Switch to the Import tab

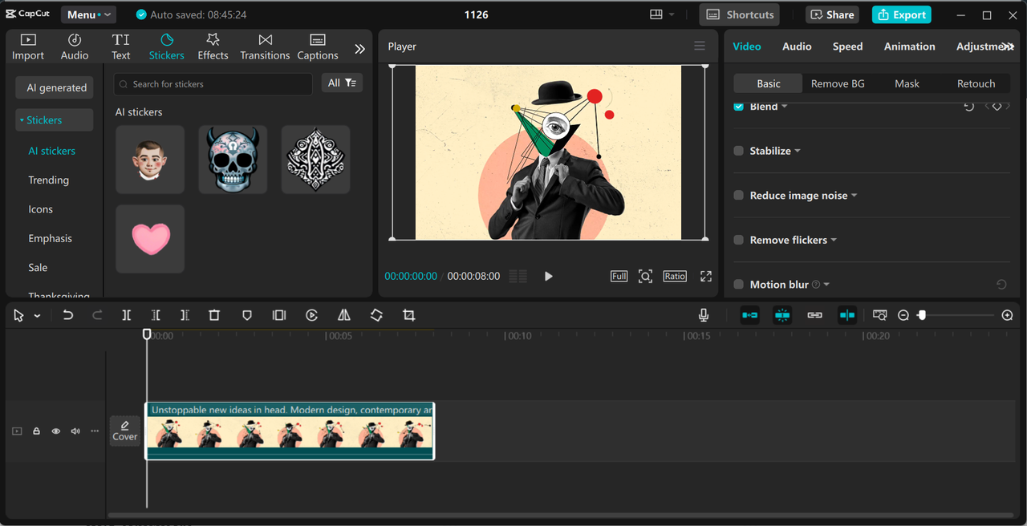coord(28,47)
